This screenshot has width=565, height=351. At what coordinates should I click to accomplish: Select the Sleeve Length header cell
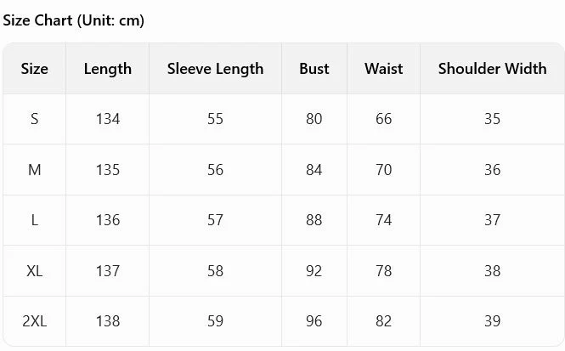[215, 69]
